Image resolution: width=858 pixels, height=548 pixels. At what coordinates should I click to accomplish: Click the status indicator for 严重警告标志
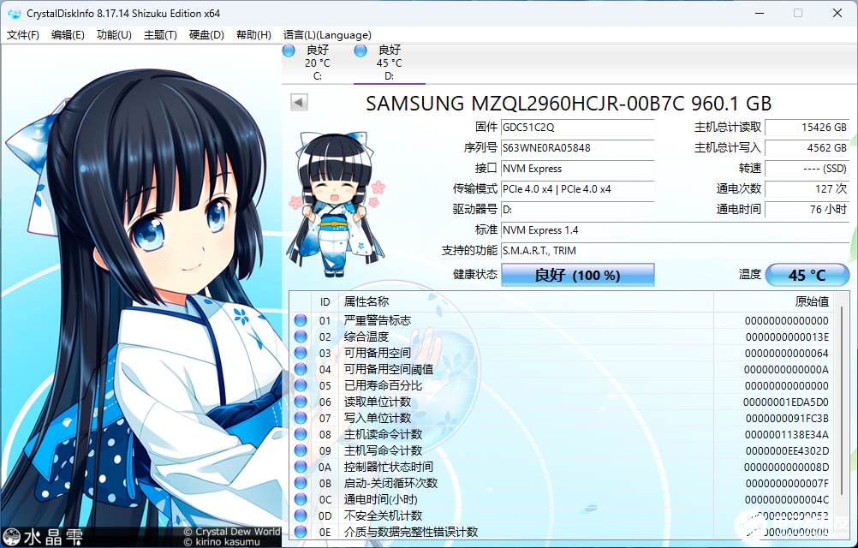299,319
